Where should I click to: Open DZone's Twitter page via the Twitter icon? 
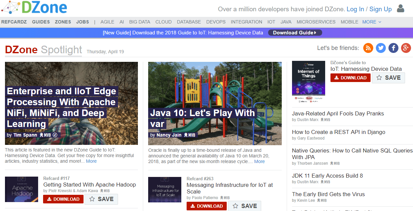tap(381, 48)
